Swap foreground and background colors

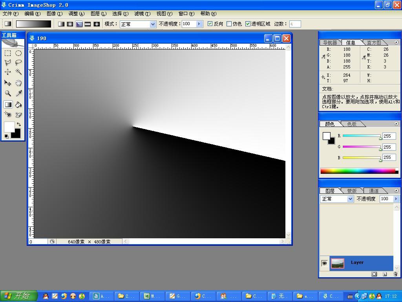tap(18, 124)
